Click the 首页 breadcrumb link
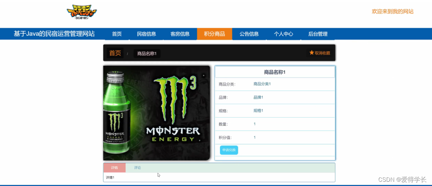Image resolution: width=432 pixels, height=186 pixels. click(115, 53)
